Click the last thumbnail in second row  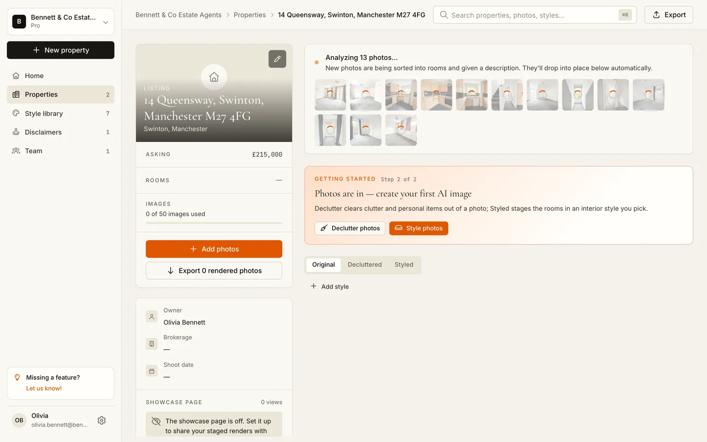401,130
